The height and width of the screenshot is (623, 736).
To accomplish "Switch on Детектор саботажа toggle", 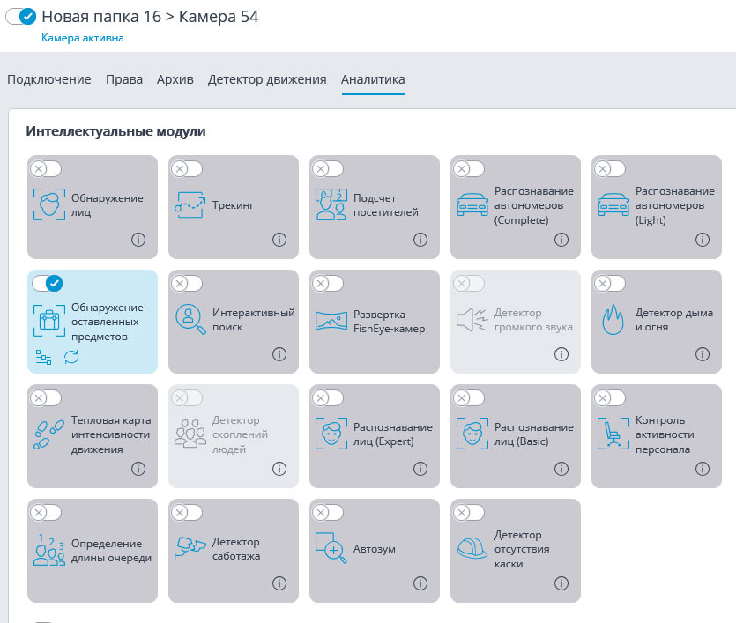I will click(187, 512).
